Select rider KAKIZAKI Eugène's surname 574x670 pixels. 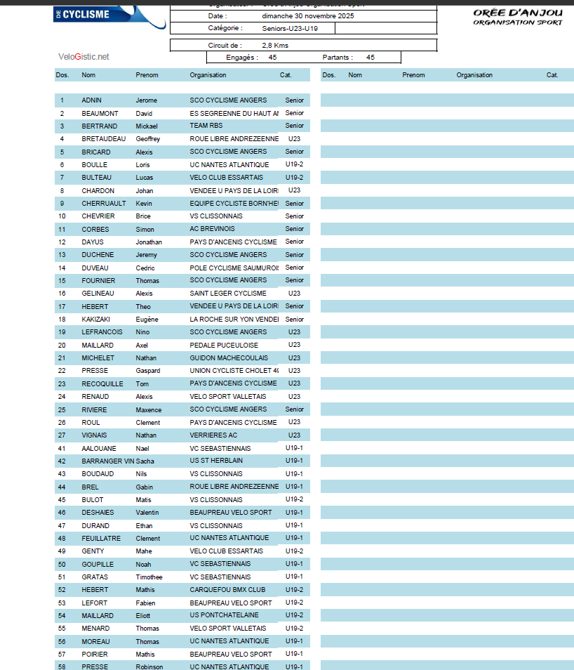pos(95,320)
